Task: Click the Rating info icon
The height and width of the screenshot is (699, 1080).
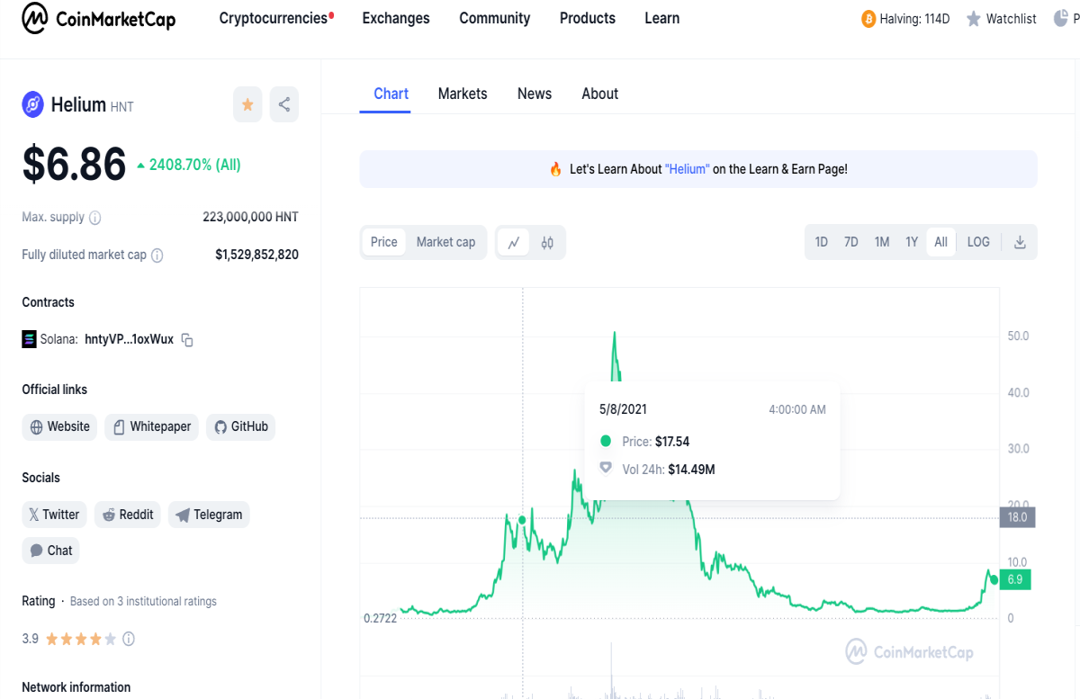Action: click(129, 639)
